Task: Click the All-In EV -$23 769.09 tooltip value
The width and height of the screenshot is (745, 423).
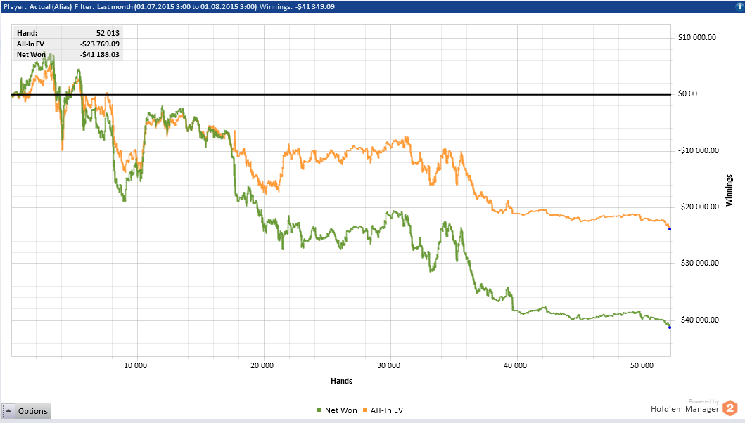Action: 100,44
